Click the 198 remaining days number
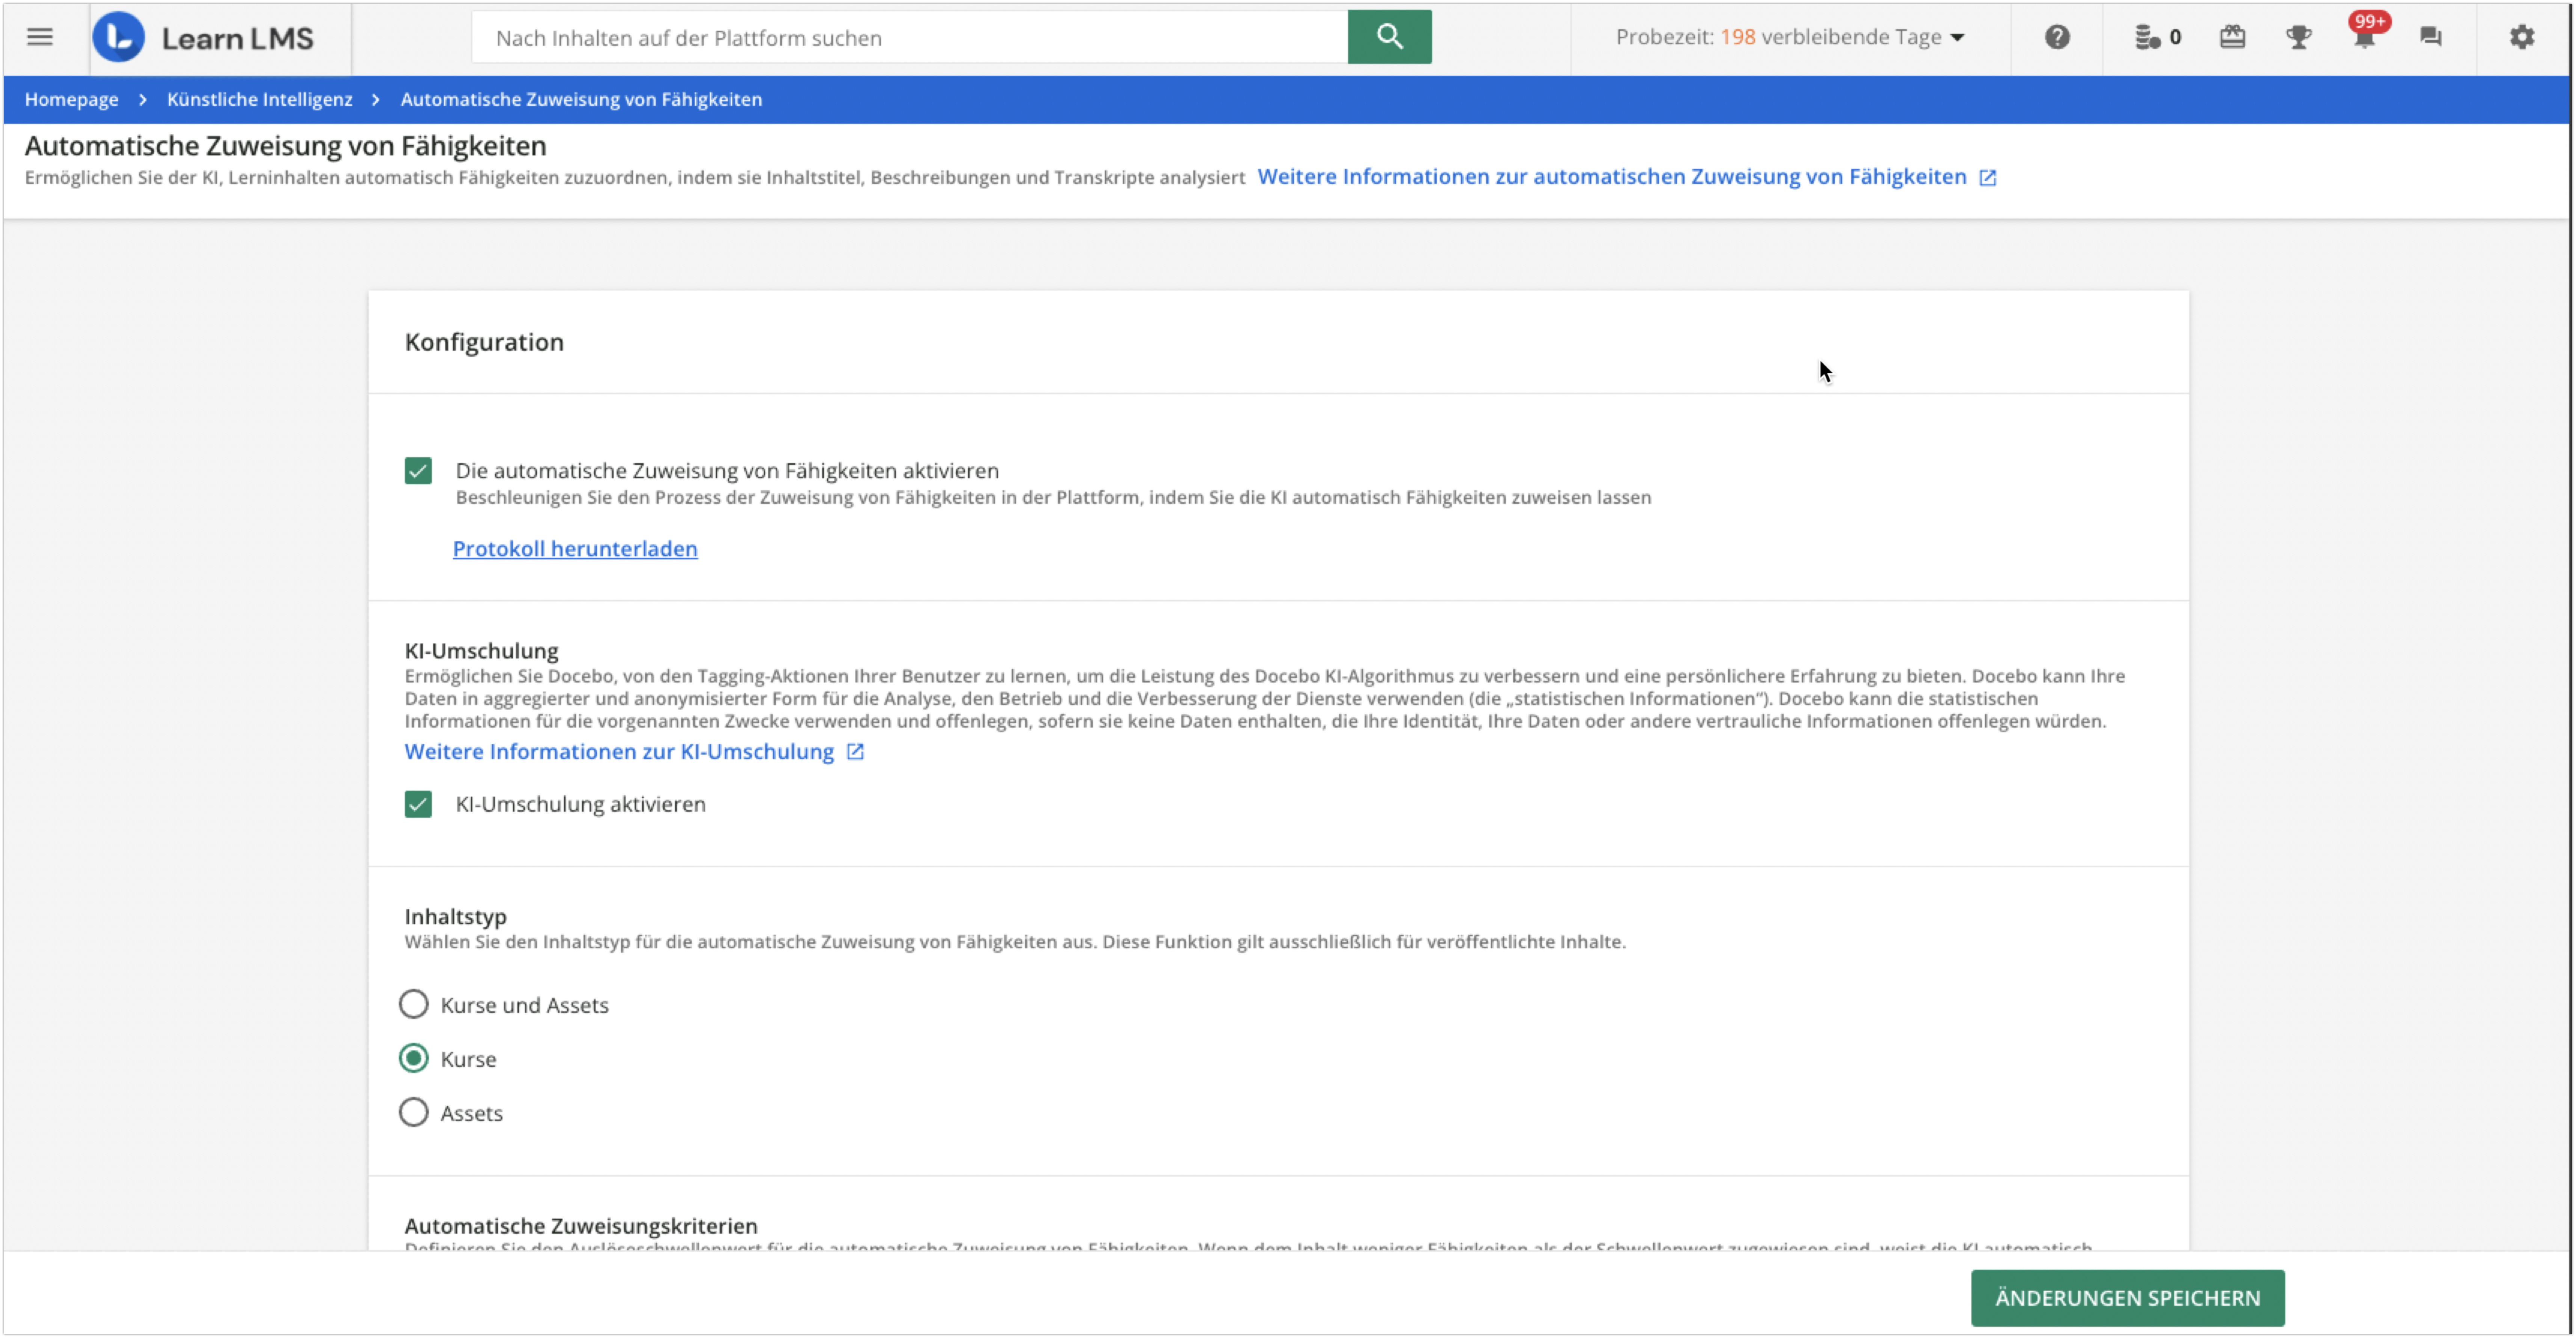Viewport: 2576px width, 1338px height. (x=1738, y=37)
